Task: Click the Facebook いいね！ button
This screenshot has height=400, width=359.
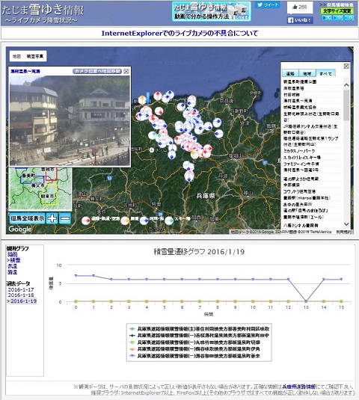Action: pyautogui.click(x=300, y=20)
